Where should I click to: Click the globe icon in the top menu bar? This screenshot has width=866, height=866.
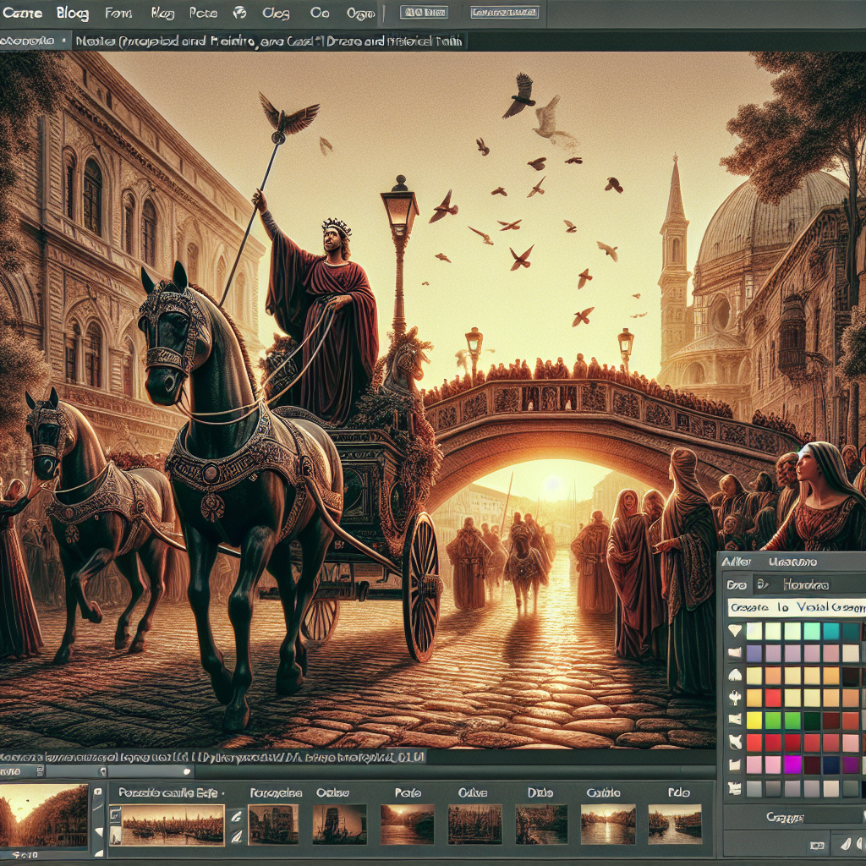239,14
